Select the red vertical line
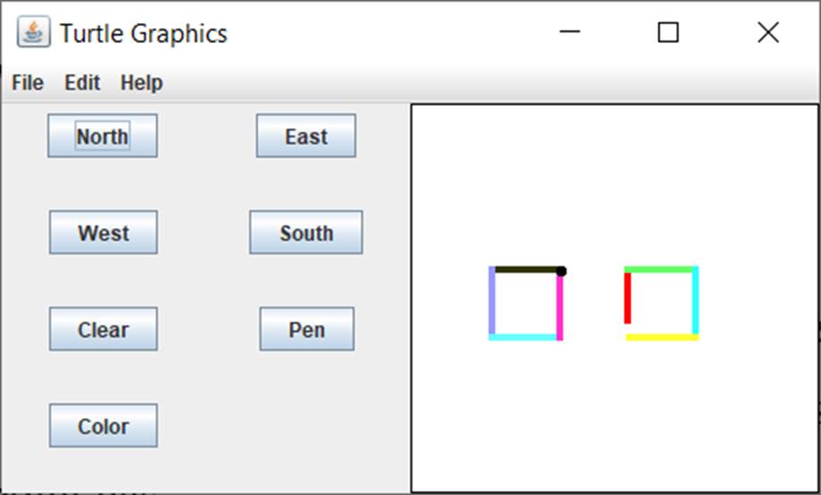The image size is (821, 495). click(628, 298)
